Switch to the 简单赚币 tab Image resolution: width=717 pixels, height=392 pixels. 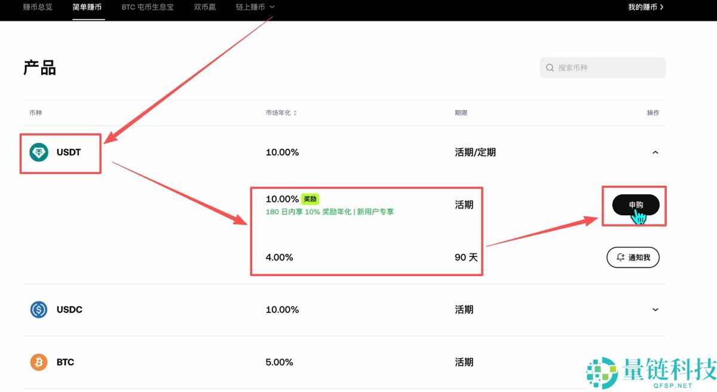(x=88, y=7)
